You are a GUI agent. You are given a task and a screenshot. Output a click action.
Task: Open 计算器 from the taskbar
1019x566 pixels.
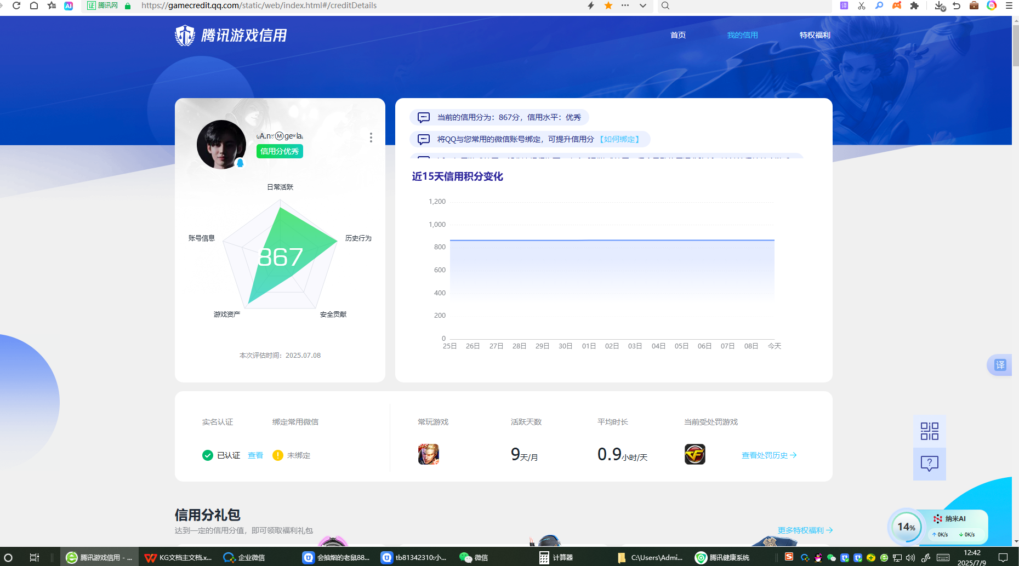pyautogui.click(x=556, y=558)
